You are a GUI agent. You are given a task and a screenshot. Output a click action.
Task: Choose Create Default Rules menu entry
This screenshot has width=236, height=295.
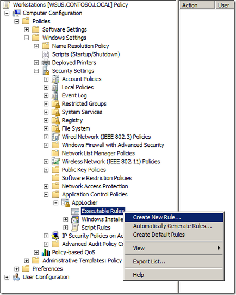click(174, 235)
